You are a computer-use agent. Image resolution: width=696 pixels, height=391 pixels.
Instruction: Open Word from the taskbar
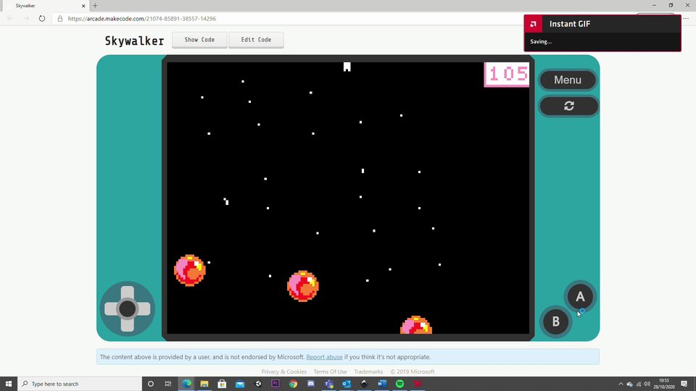[382, 384]
